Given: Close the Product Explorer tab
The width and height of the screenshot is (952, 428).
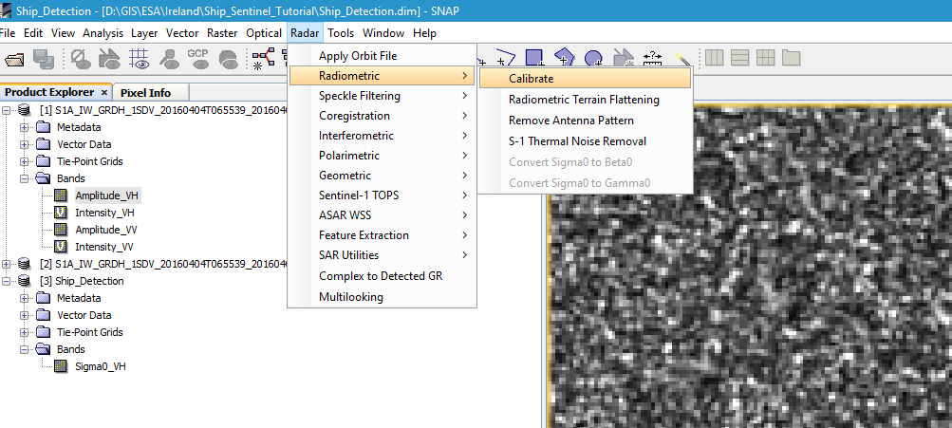Looking at the screenshot, I should 103,92.
